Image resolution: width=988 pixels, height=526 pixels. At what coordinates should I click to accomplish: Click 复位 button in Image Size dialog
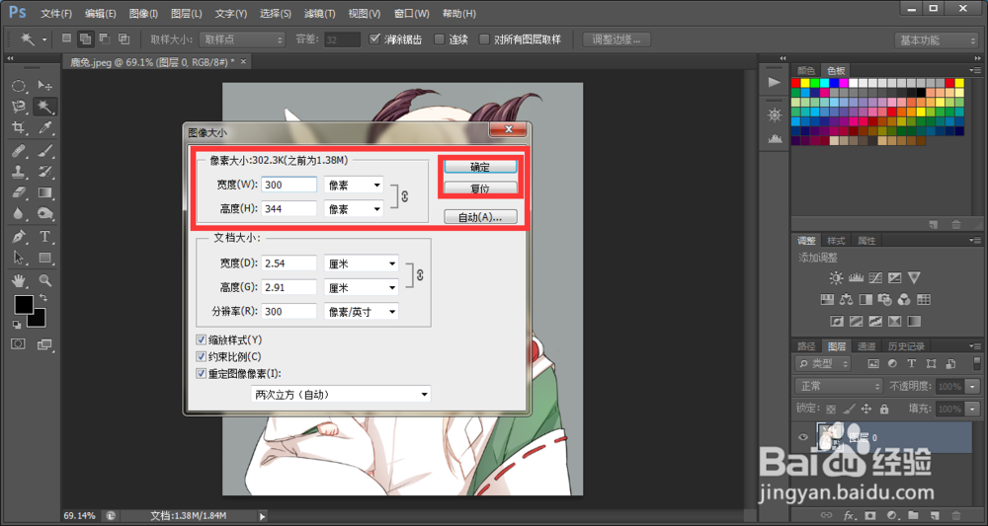pos(481,188)
